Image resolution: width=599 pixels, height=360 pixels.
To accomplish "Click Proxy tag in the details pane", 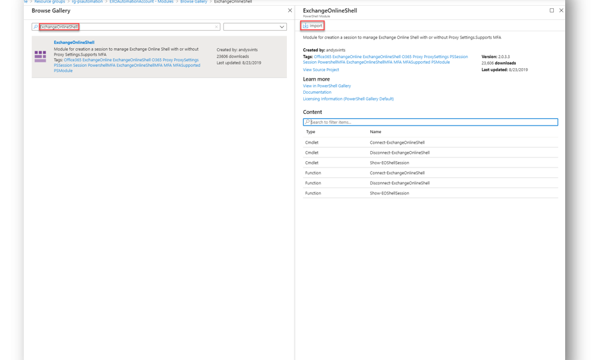I will pyautogui.click(x=417, y=56).
